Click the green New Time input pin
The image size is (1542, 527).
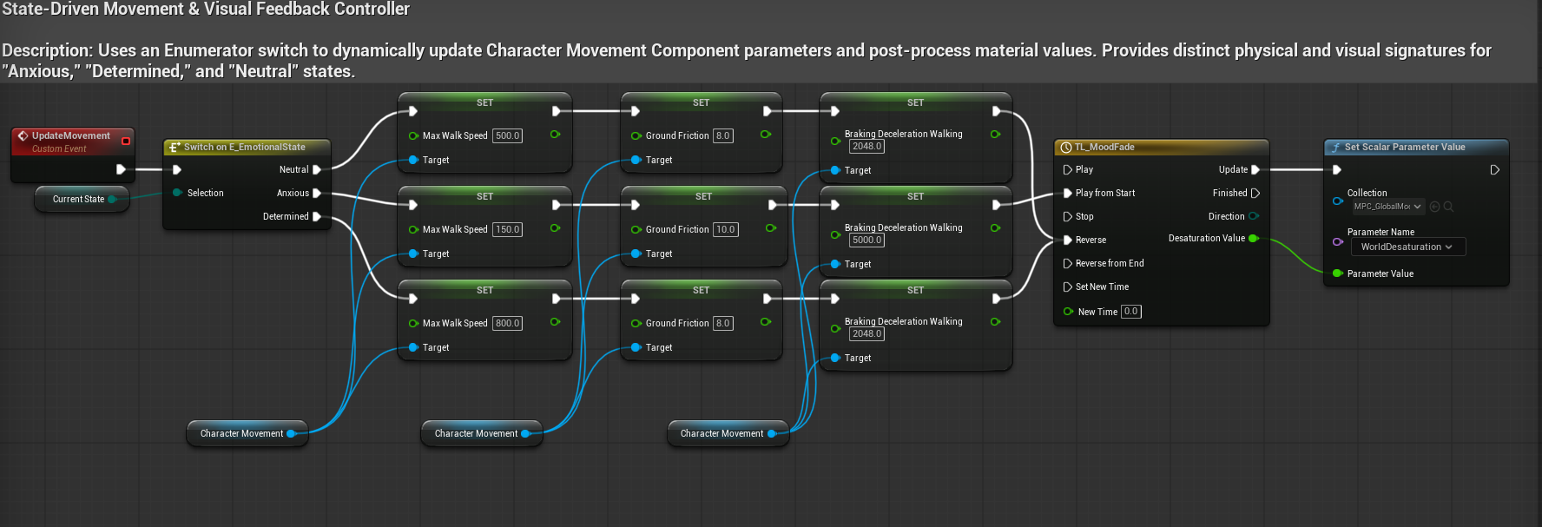1068,311
